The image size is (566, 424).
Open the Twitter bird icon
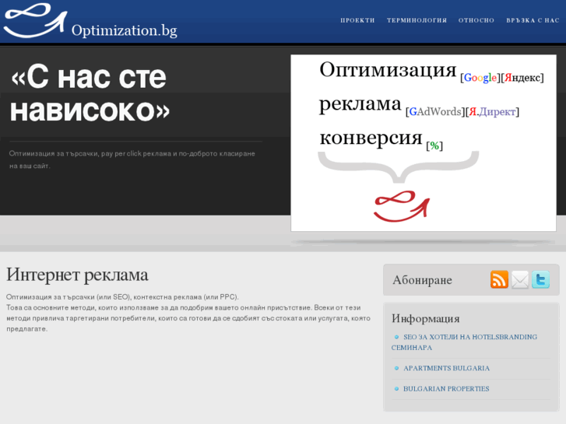(x=540, y=279)
